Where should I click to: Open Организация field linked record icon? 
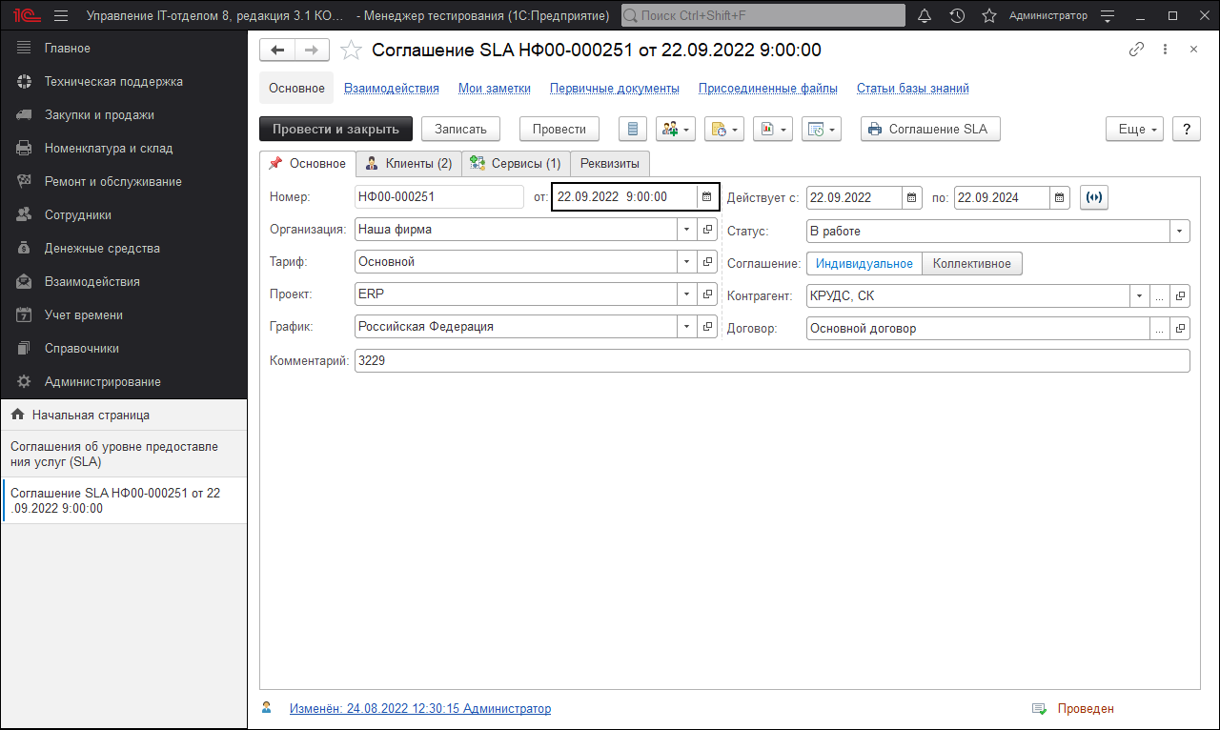point(707,230)
